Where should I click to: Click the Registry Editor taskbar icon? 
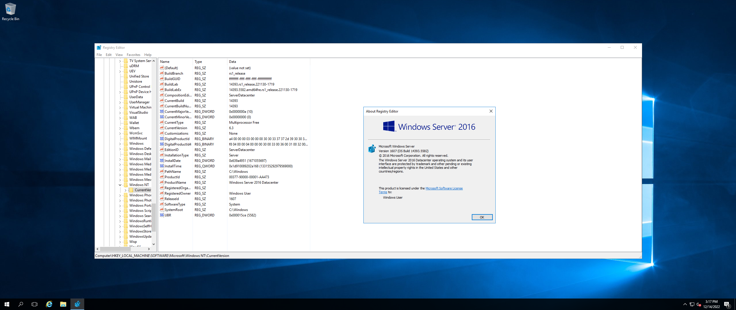(77, 304)
